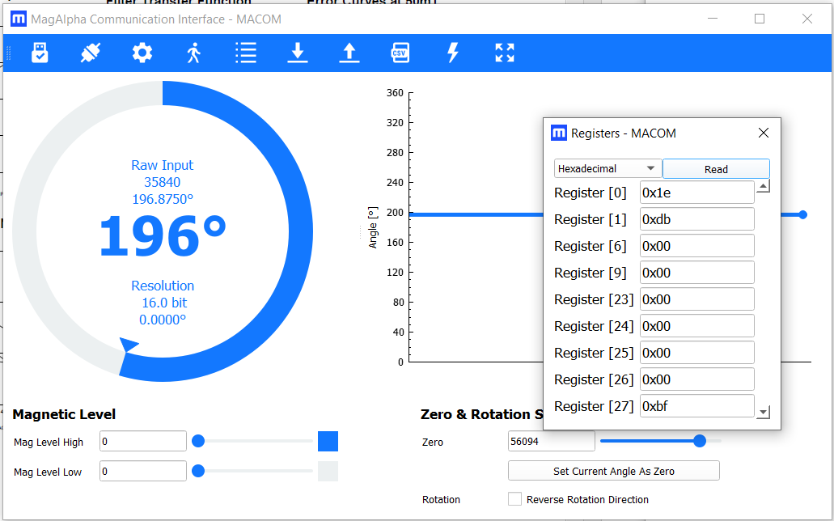Click the Register [0] value field
This screenshot has width=834, height=521.
tap(696, 193)
